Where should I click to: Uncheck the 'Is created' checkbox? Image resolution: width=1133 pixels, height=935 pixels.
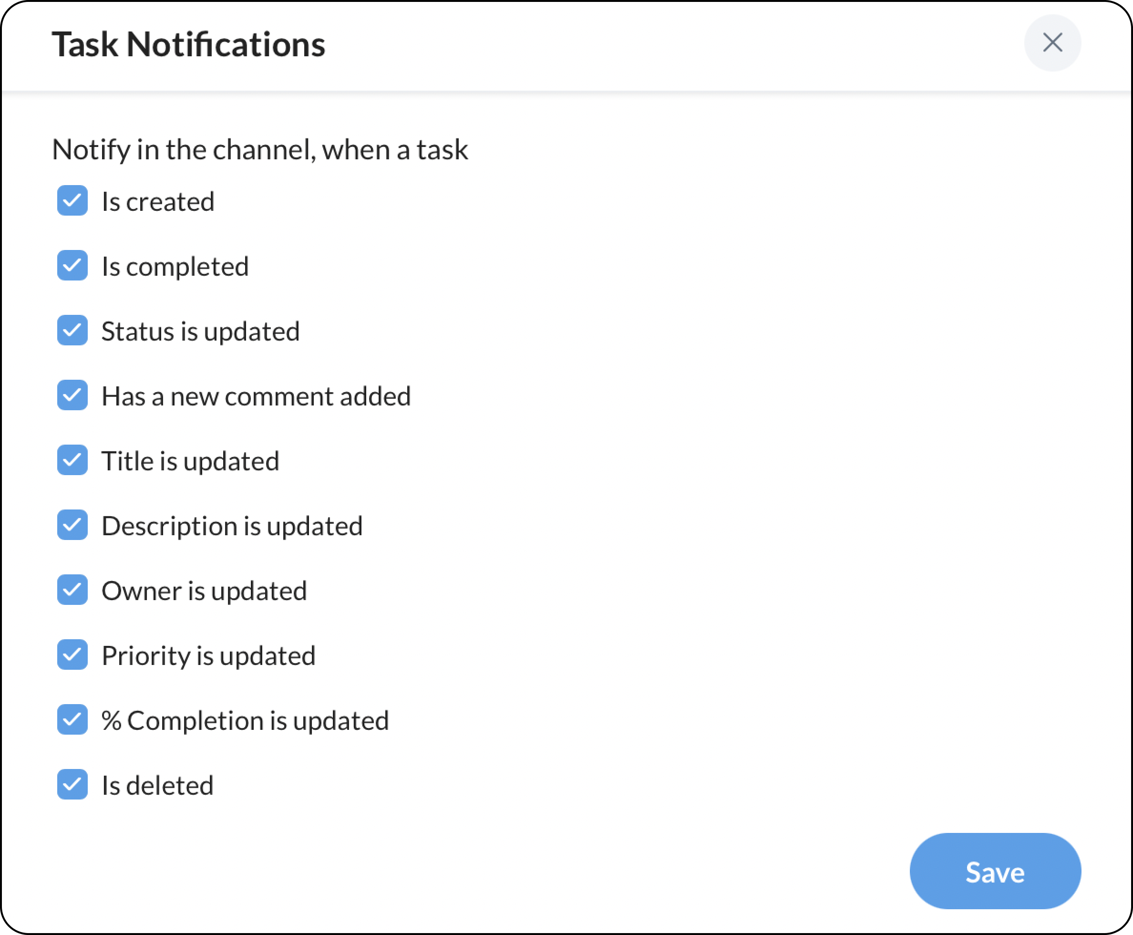click(72, 201)
